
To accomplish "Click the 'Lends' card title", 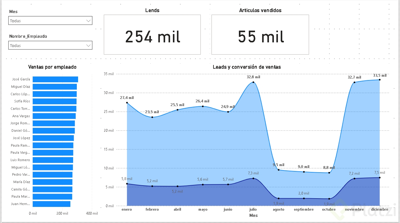I will [x=152, y=10].
